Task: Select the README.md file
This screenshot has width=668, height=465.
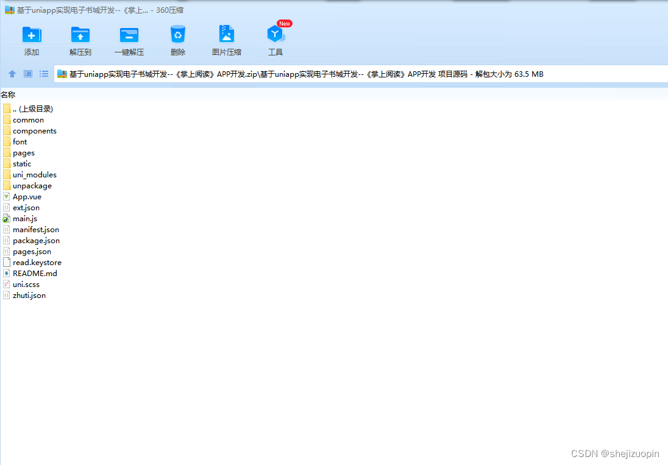Action: [30, 274]
